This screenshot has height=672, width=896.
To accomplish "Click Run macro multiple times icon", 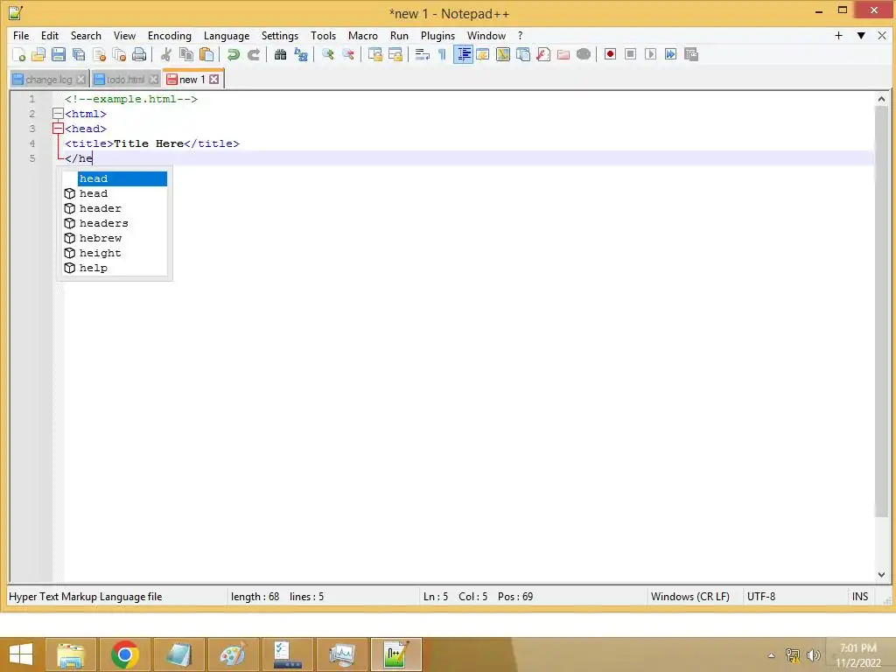I will 671,54.
